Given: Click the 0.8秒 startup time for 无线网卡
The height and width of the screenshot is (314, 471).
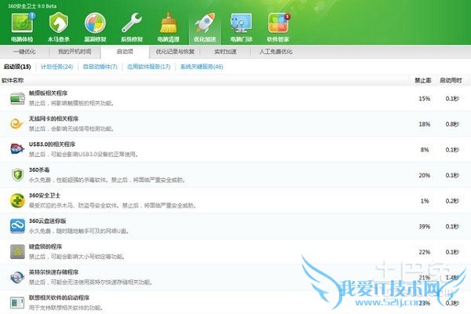Looking at the screenshot, I should click(x=452, y=124).
